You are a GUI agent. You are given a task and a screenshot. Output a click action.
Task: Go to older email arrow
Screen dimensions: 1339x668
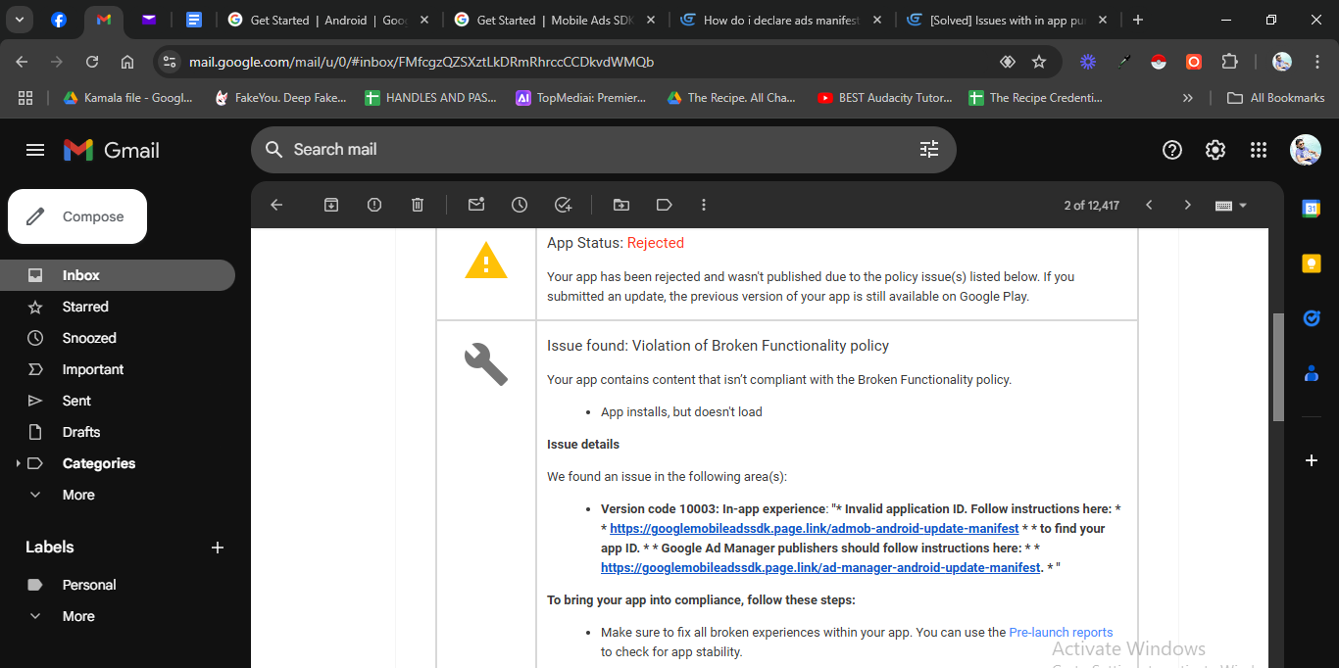1187,205
